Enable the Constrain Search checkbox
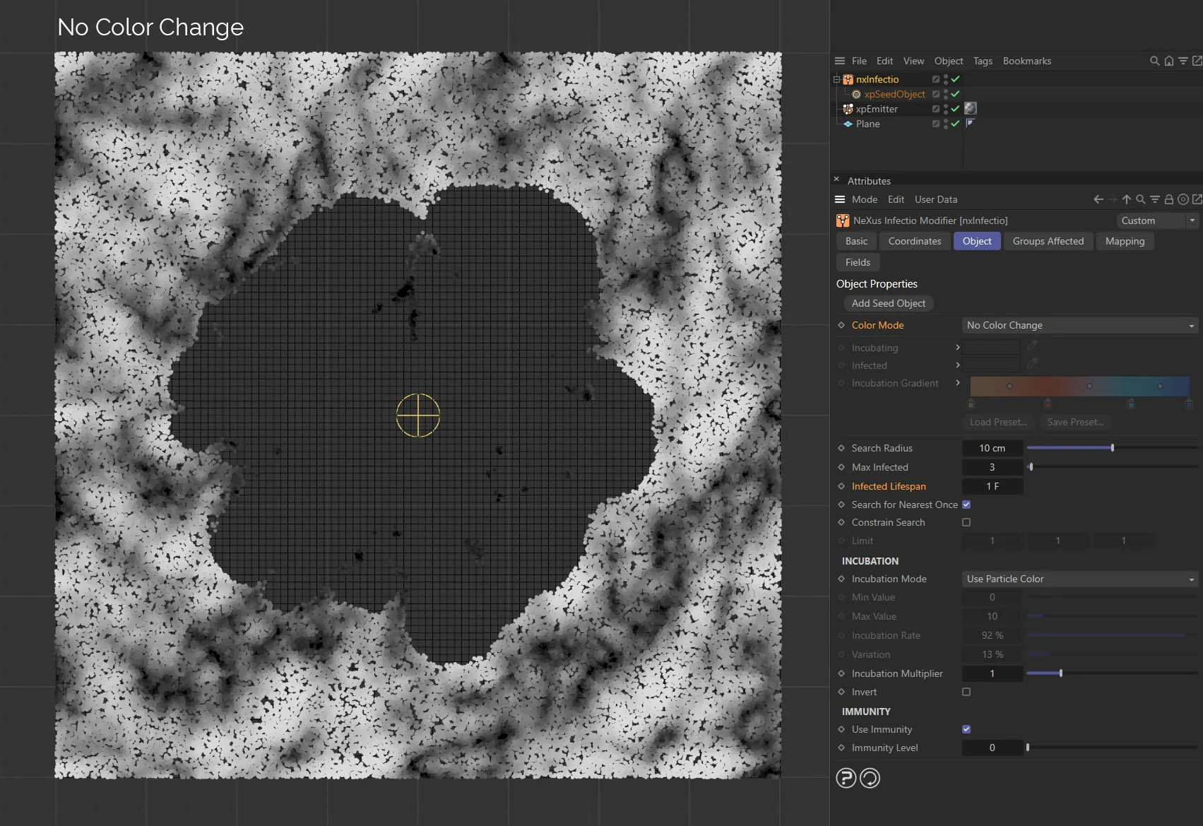 [x=966, y=522]
